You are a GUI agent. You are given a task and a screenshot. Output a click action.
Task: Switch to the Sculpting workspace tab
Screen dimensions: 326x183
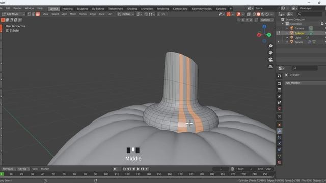82,9
